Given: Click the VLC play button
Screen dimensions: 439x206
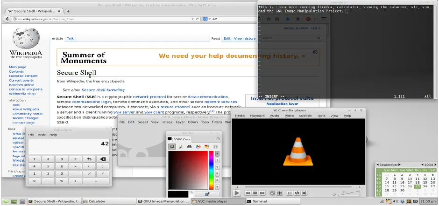Looking at the screenshot, I should 237,193.
